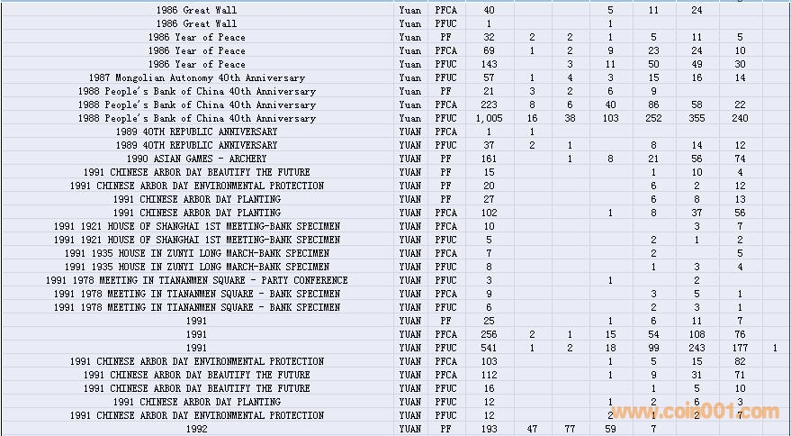Click the quantity cell reading 223
Image resolution: width=791 pixels, height=436 pixels.
click(489, 104)
